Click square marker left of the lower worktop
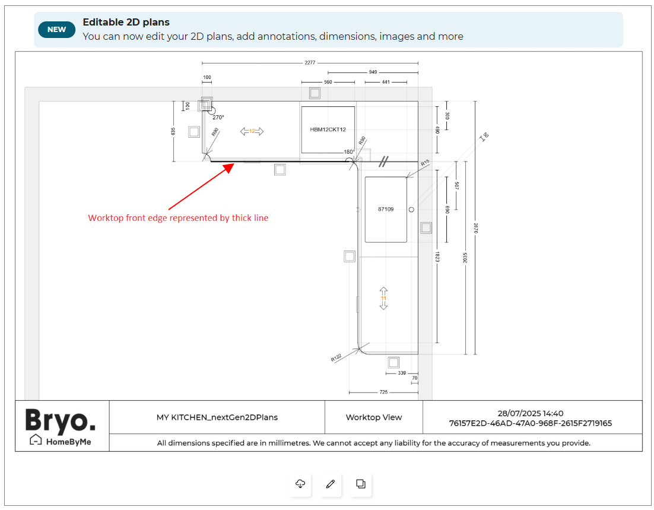654x510 pixels. [350, 256]
